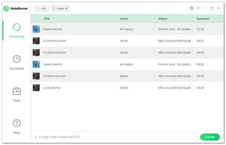Open settings via the gear icon

click(x=192, y=8)
